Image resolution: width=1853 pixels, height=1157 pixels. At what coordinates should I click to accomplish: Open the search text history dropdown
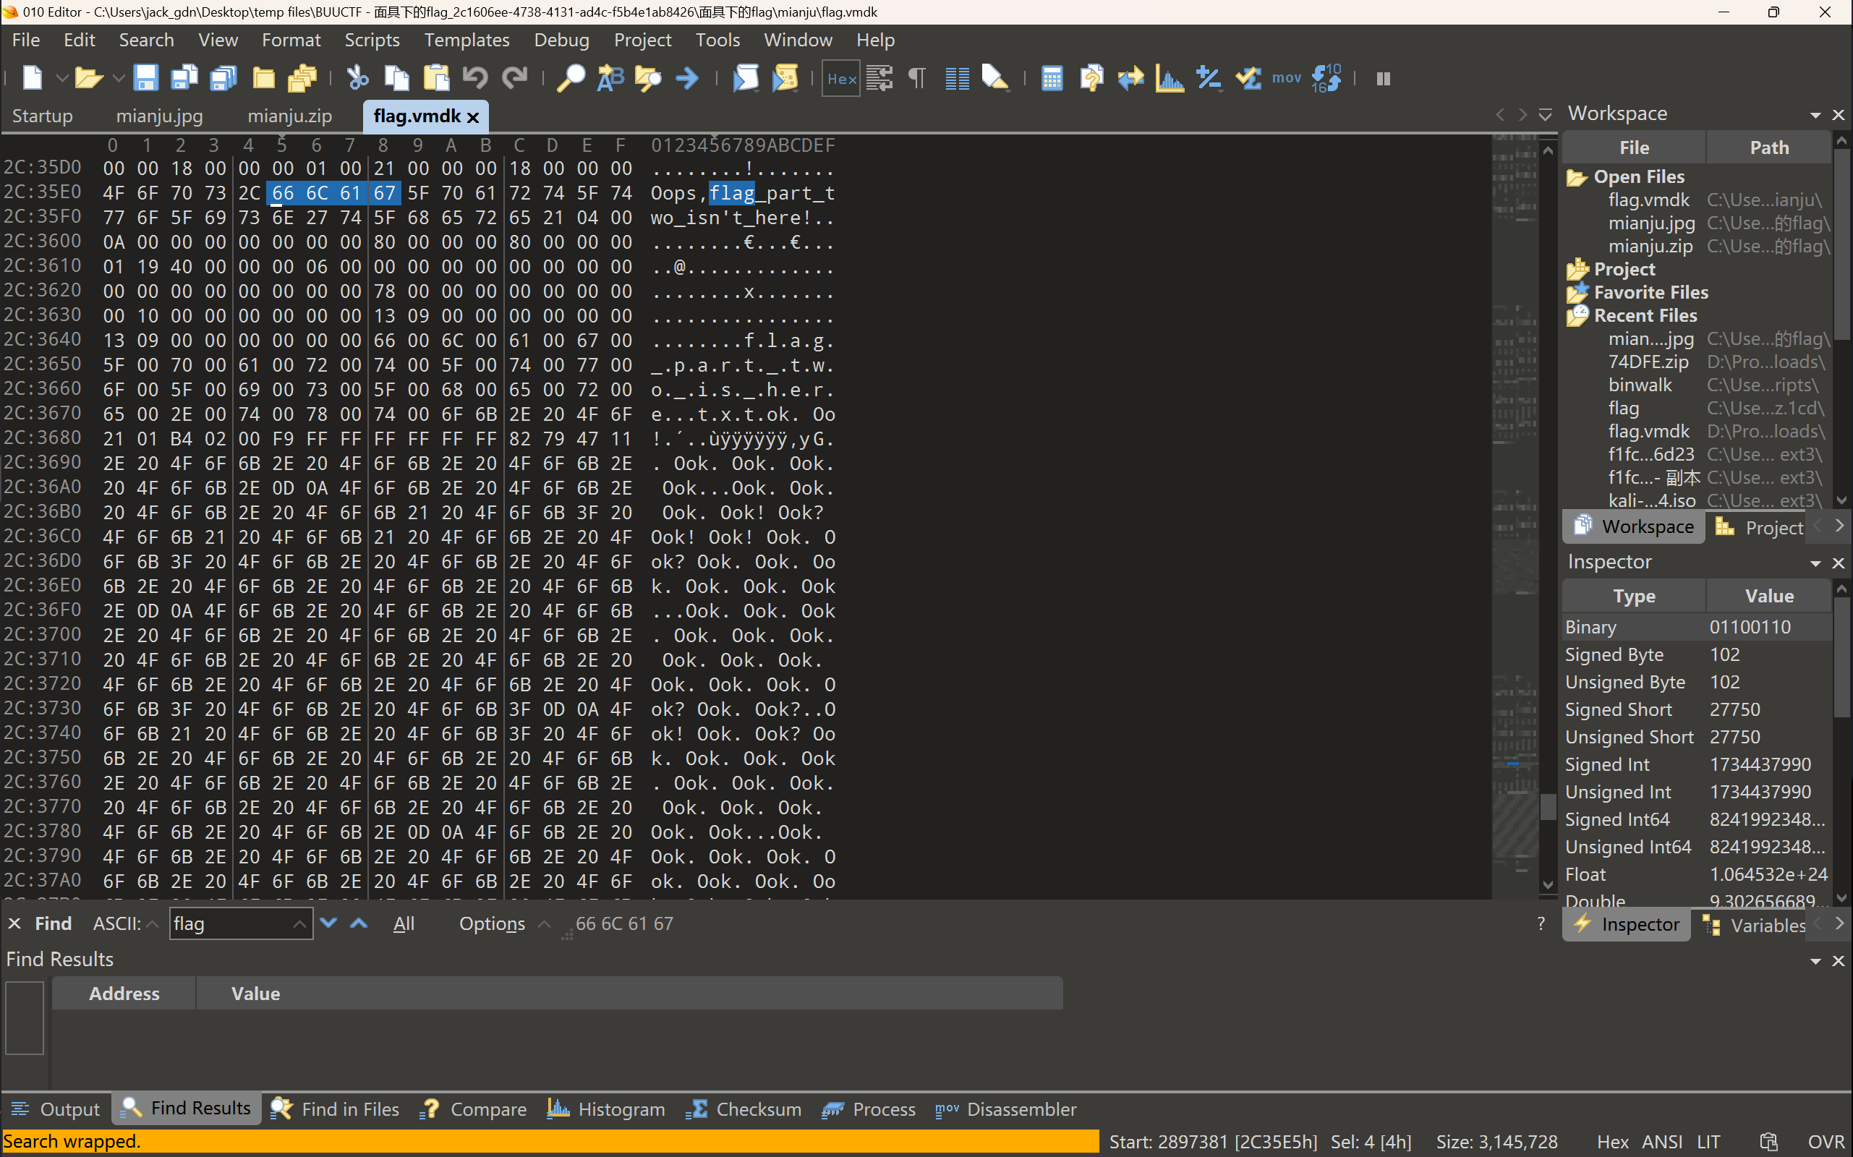coord(299,924)
